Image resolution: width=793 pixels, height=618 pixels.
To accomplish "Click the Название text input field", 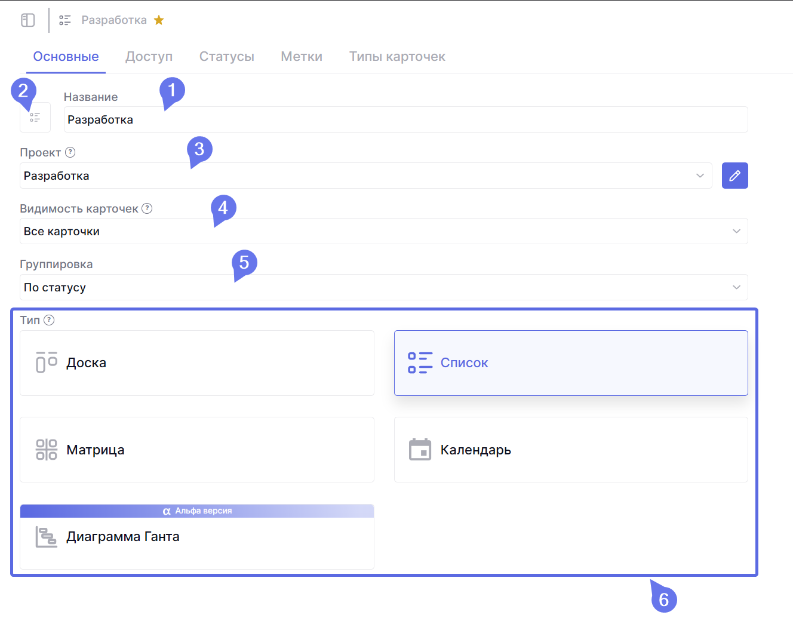I will pos(405,119).
